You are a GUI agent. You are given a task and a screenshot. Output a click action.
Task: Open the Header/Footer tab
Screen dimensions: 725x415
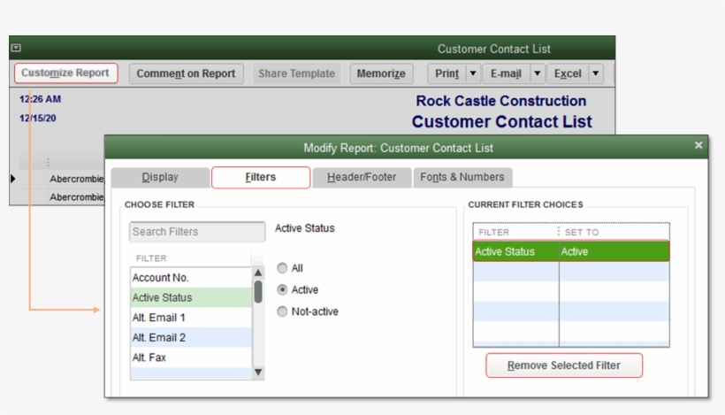pos(362,177)
